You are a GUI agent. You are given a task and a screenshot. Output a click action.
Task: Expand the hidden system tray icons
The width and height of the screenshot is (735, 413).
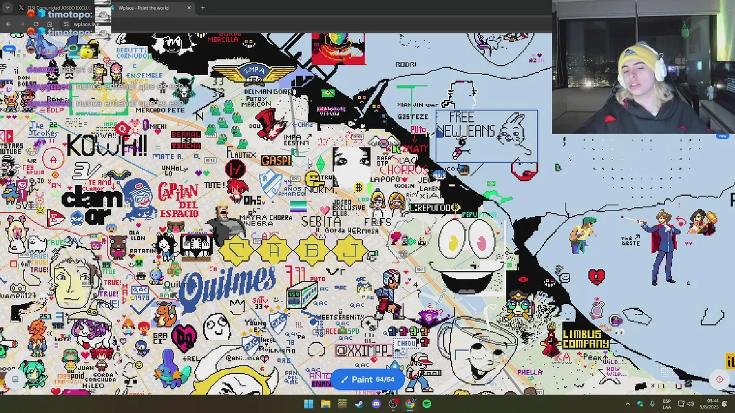628,404
